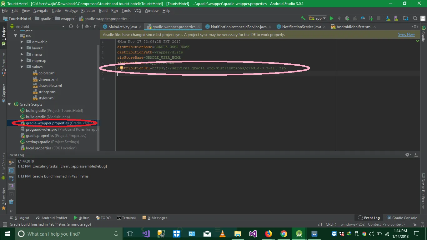Viewport: 427px width, 240px height.
Task: Select build.gradle (Module: app) file
Action: tap(48, 117)
